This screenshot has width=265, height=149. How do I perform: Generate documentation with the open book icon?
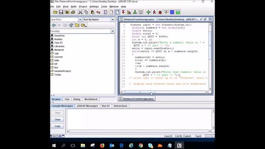(x=141, y=12)
